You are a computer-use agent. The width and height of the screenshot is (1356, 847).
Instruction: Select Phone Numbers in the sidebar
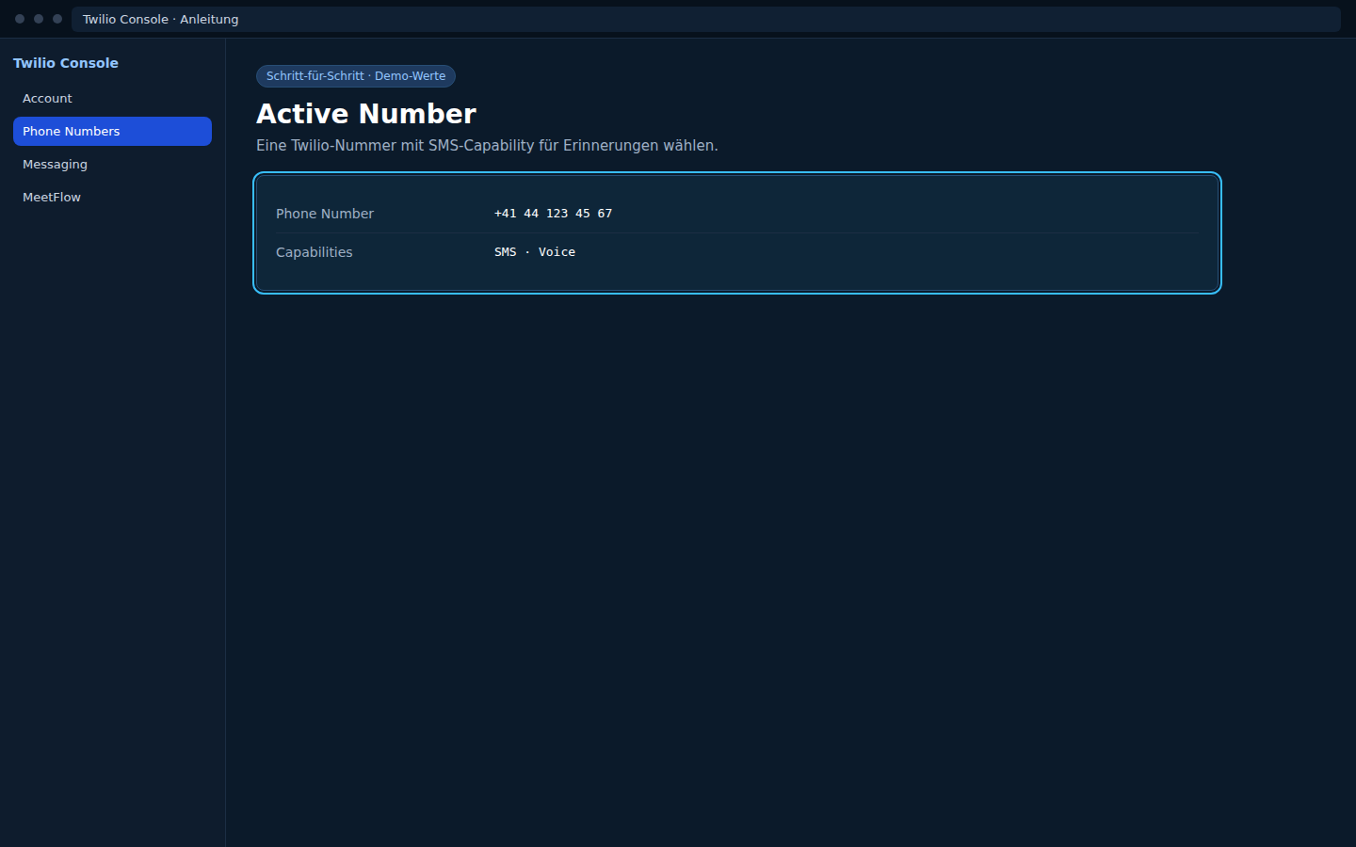(112, 132)
